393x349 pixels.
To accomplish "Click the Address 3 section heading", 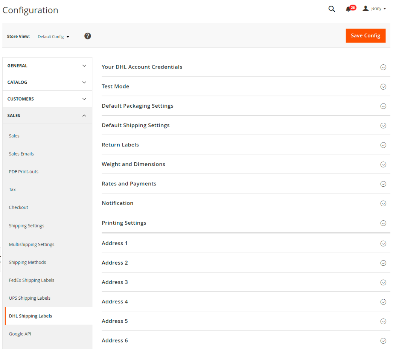I will tap(114, 282).
